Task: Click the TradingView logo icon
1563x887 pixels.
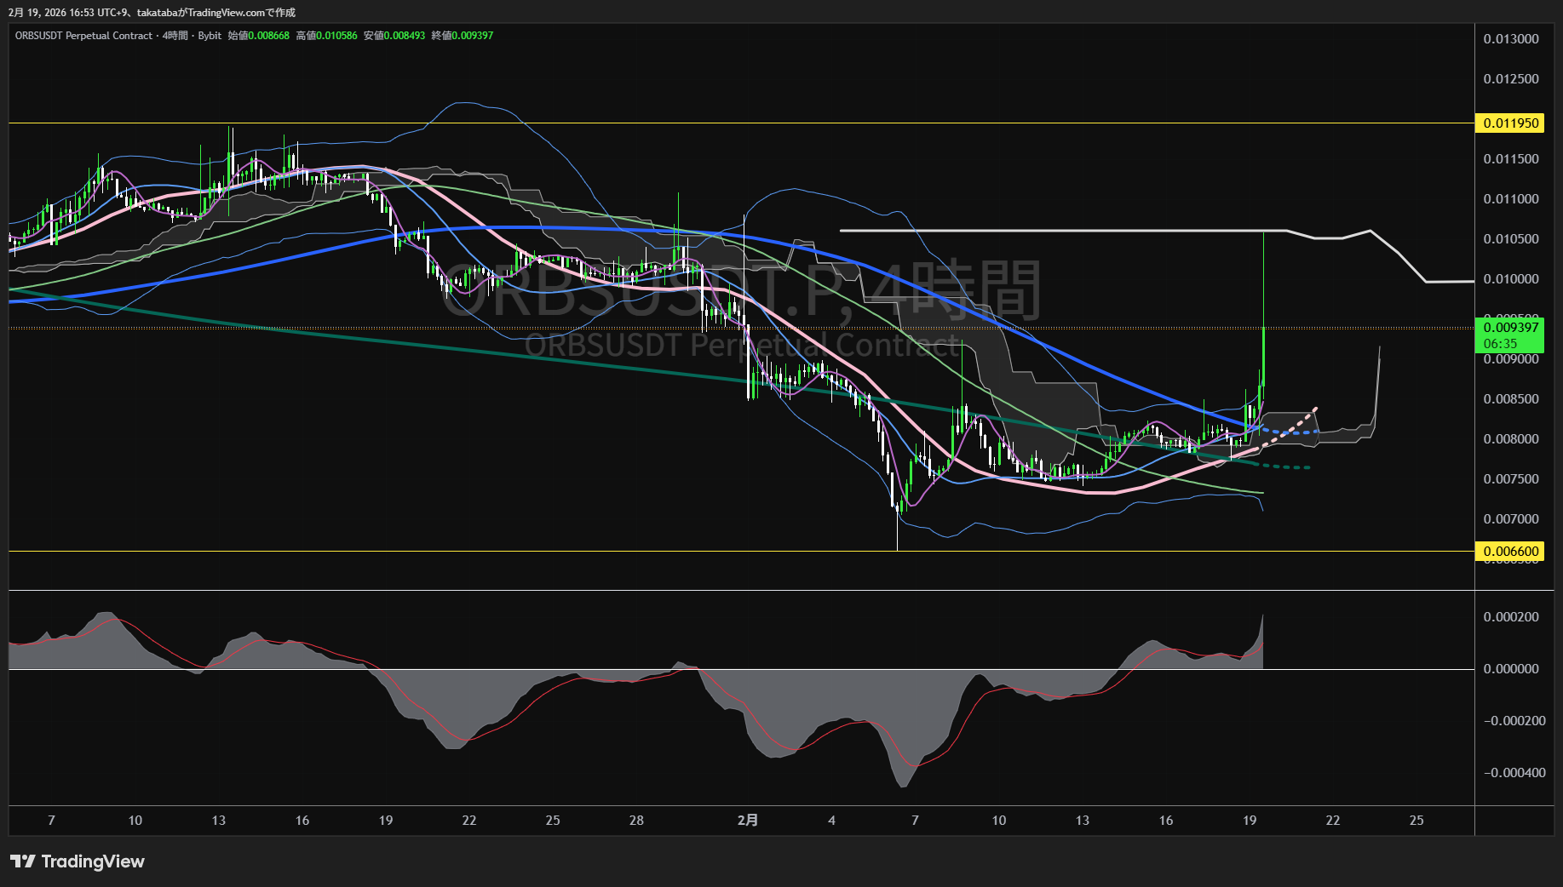Action: (22, 861)
